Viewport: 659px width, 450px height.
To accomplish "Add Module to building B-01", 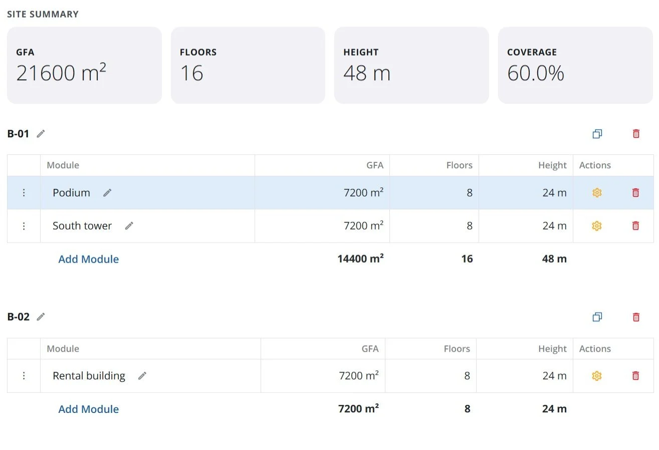I will click(x=89, y=259).
